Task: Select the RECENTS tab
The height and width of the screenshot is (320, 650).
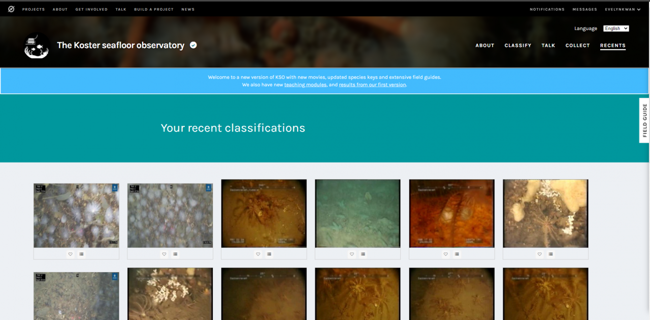Action: click(613, 45)
